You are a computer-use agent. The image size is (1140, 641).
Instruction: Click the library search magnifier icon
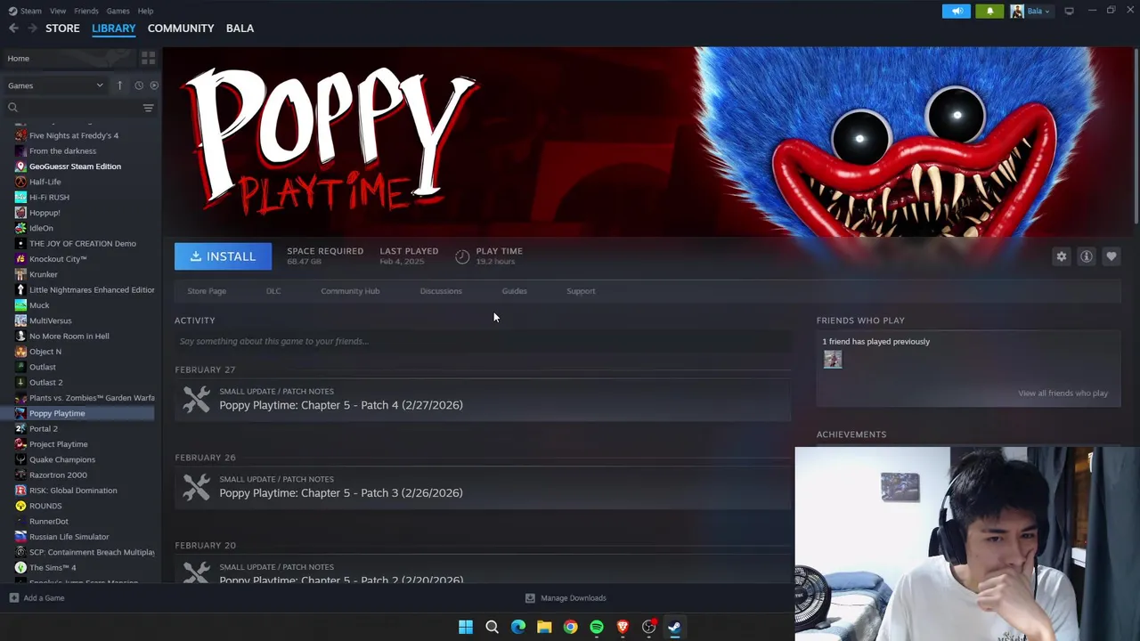[x=12, y=108]
